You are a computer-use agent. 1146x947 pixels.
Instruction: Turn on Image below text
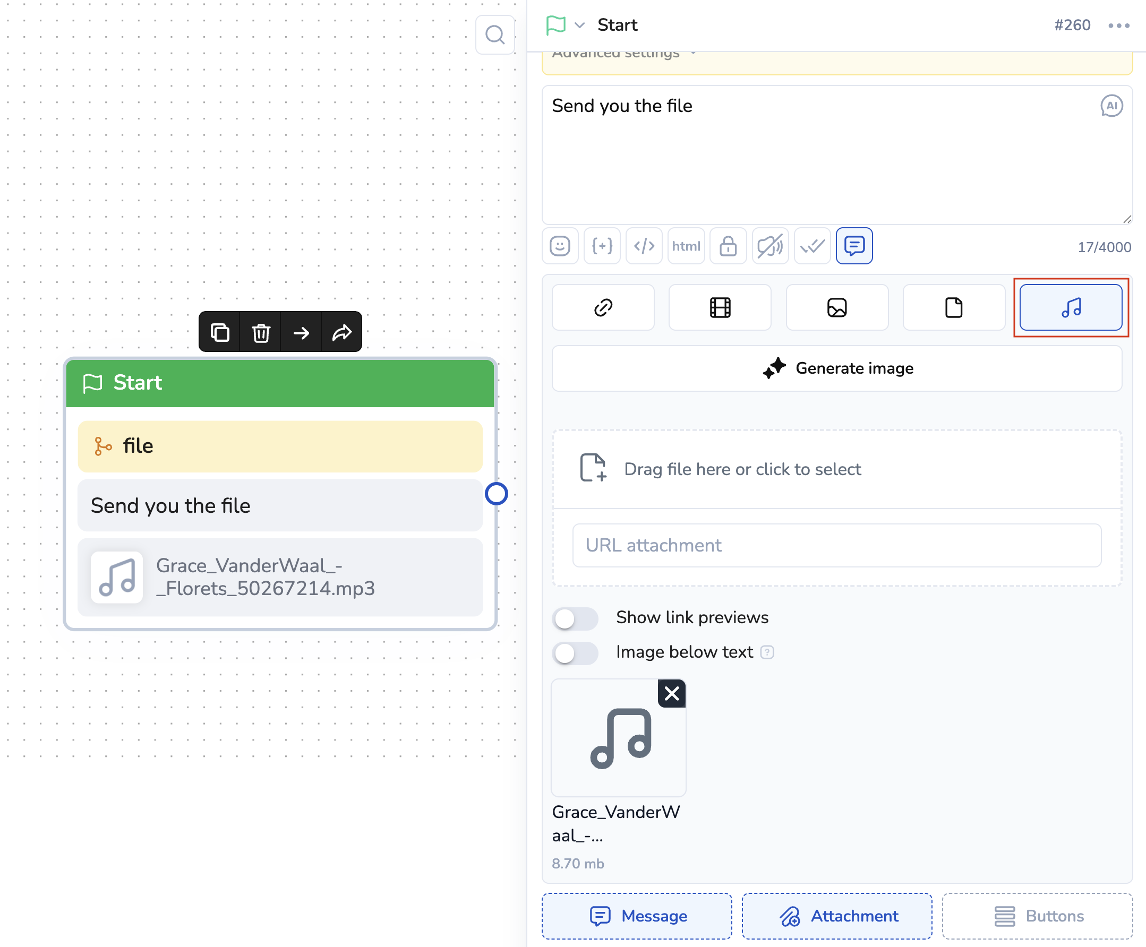click(x=575, y=653)
